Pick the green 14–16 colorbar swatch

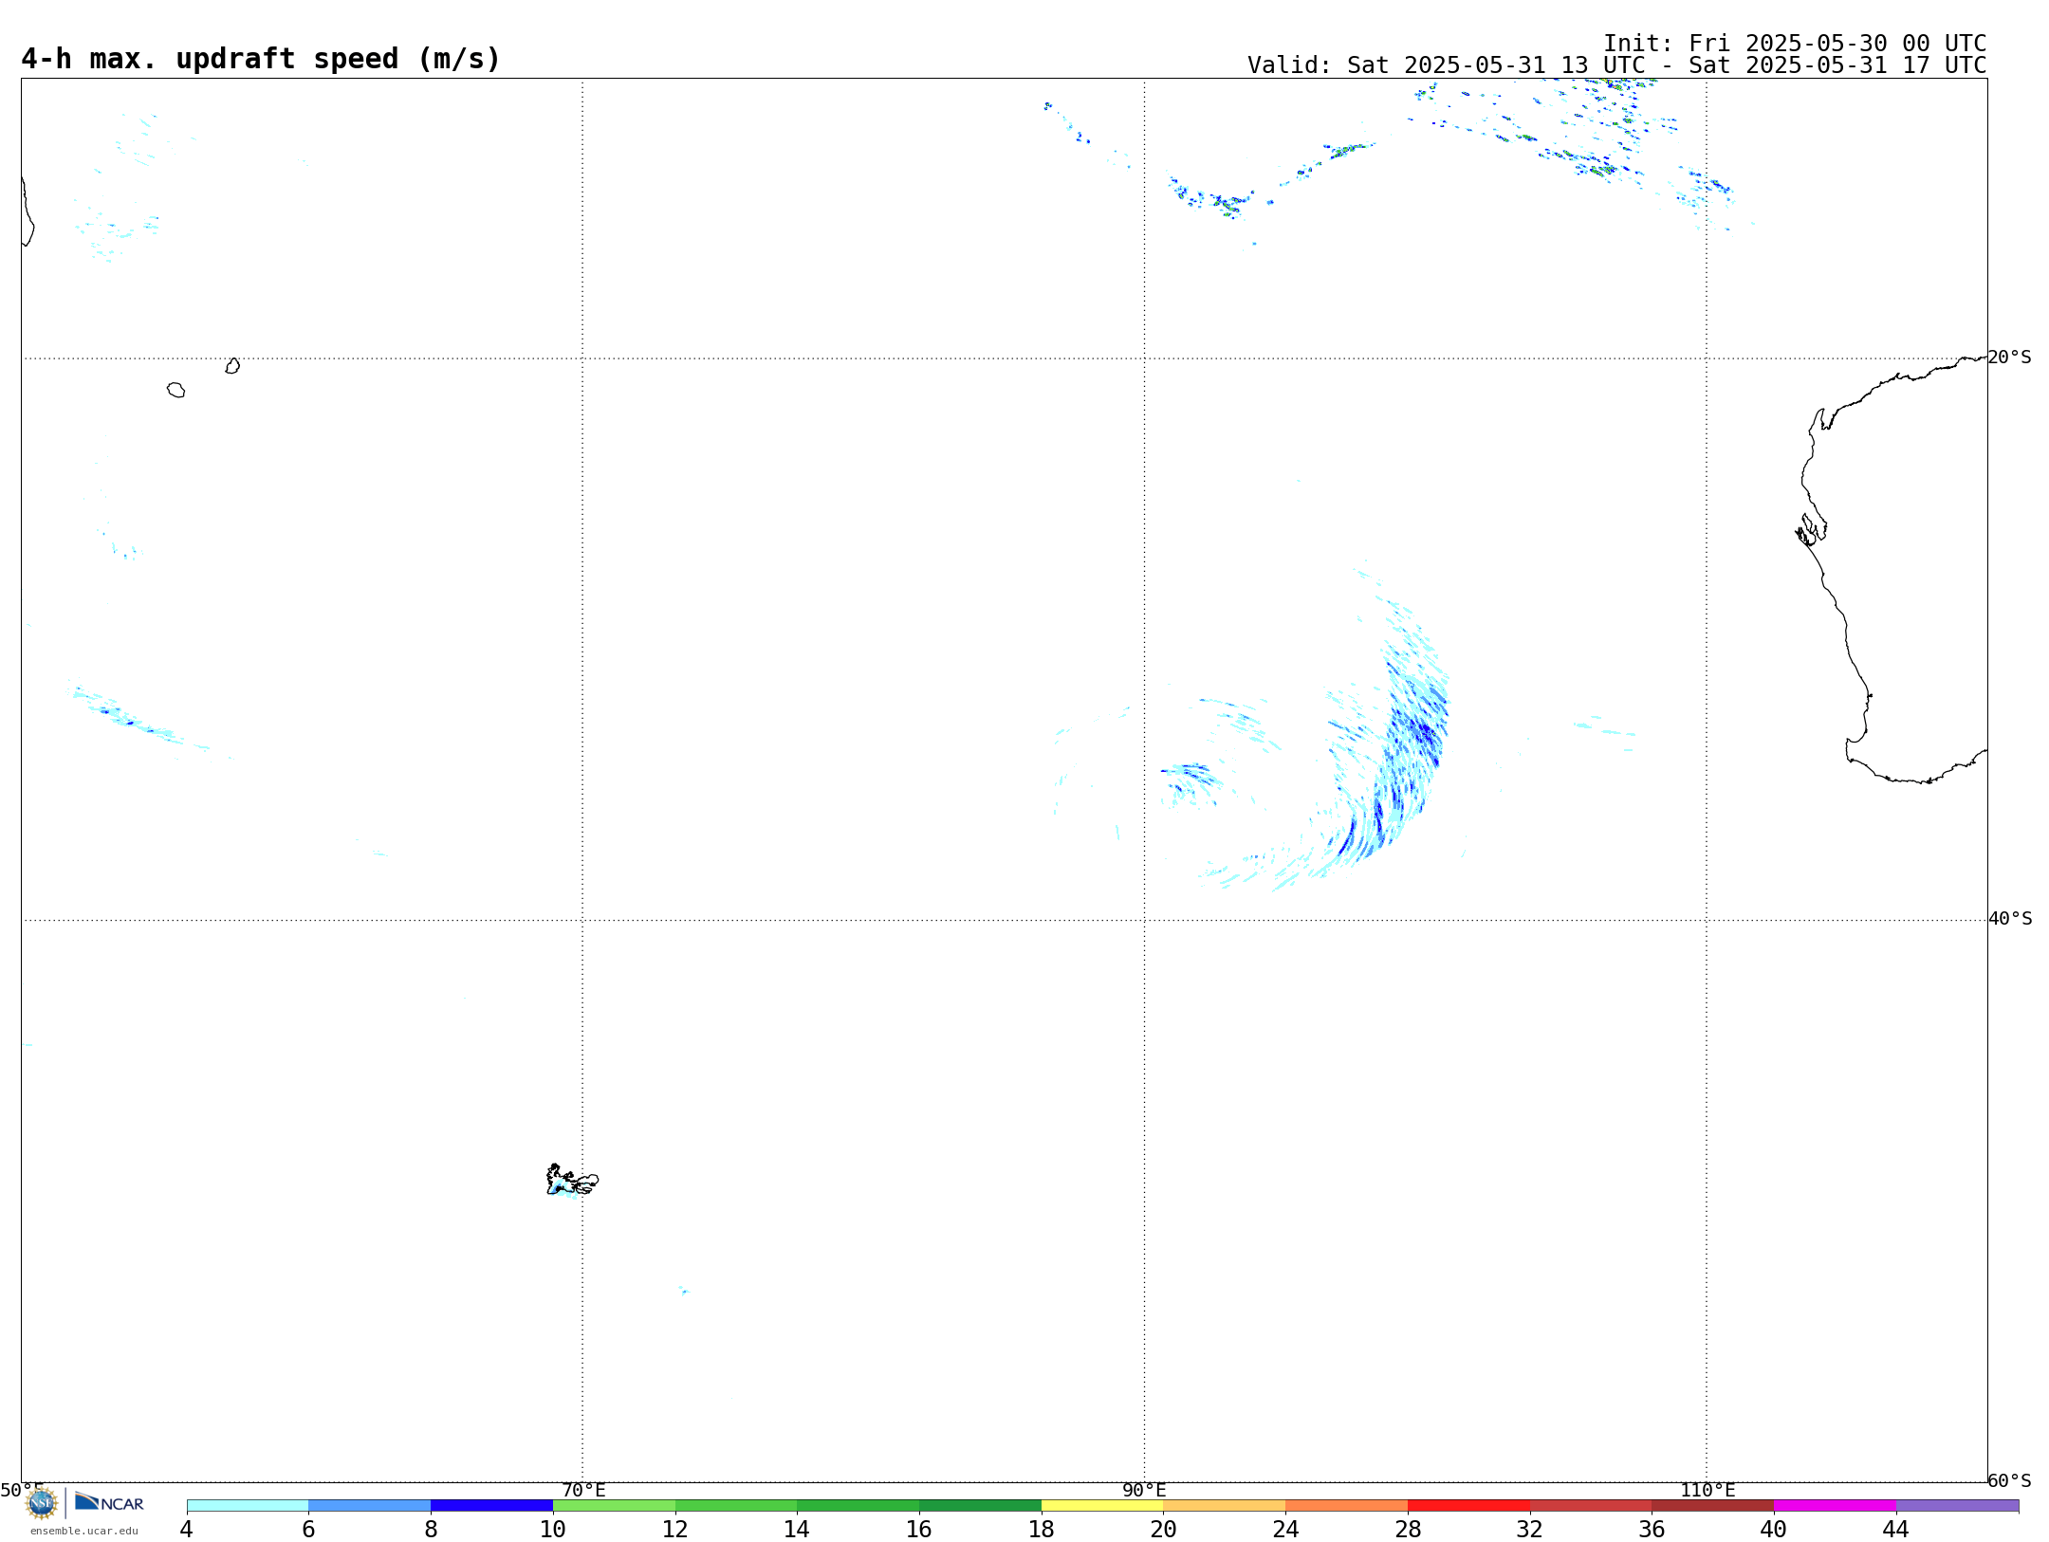pyautogui.click(x=858, y=1506)
